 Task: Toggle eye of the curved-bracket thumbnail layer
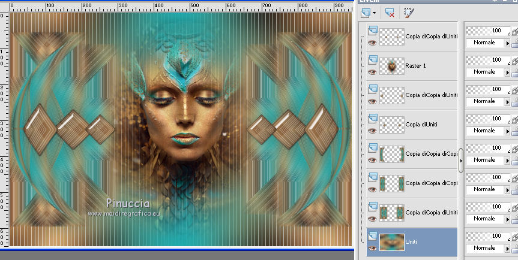pos(372,160)
